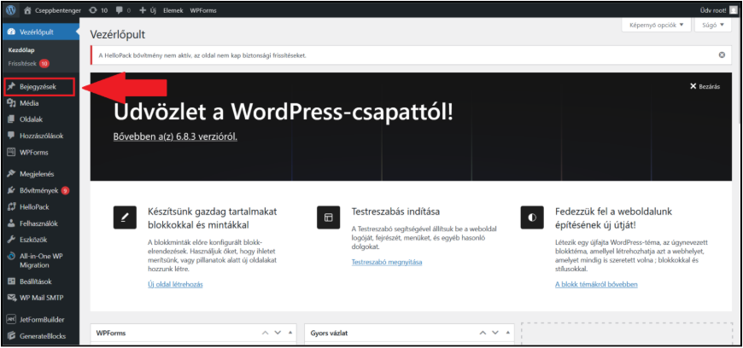Open the Bejegyzések menu item
Screen dimensions: 743x348
pos(38,87)
